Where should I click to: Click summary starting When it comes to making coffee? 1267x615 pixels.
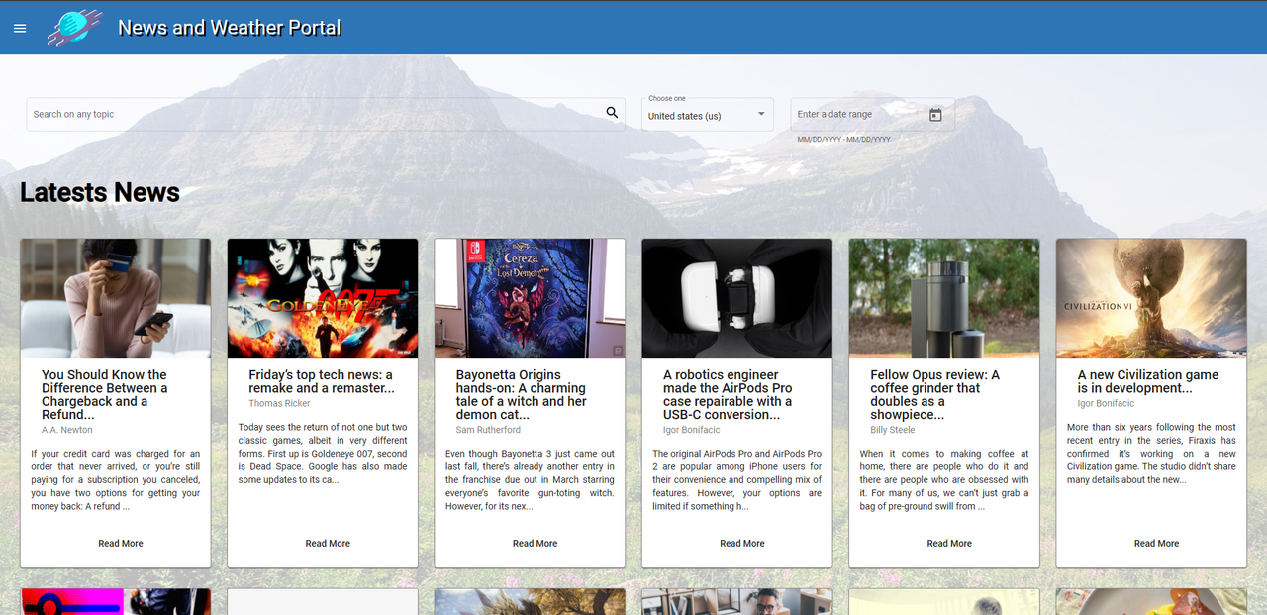[944, 480]
